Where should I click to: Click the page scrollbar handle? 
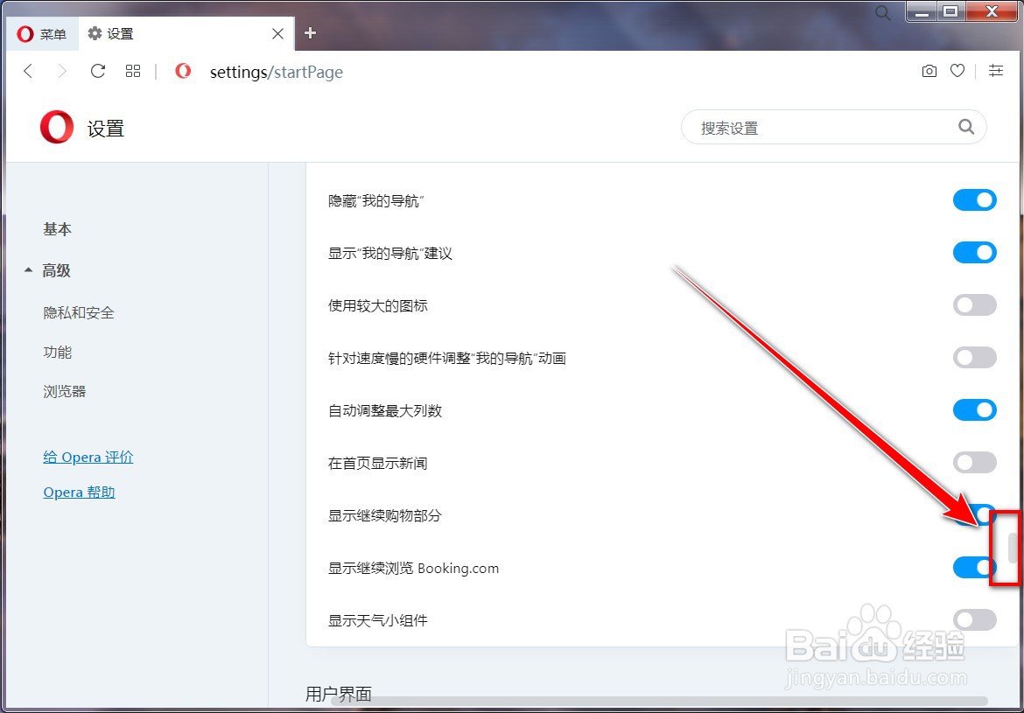(x=1013, y=547)
